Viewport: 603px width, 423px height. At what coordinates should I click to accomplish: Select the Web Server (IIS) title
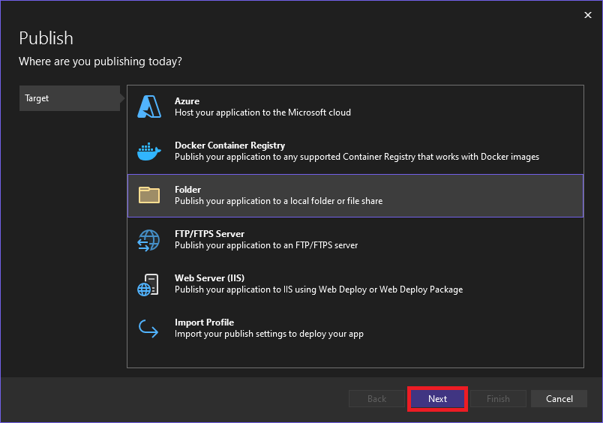209,278
